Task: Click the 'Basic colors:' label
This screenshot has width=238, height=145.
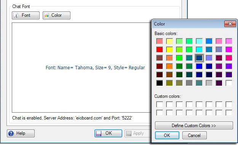Action: point(166,33)
